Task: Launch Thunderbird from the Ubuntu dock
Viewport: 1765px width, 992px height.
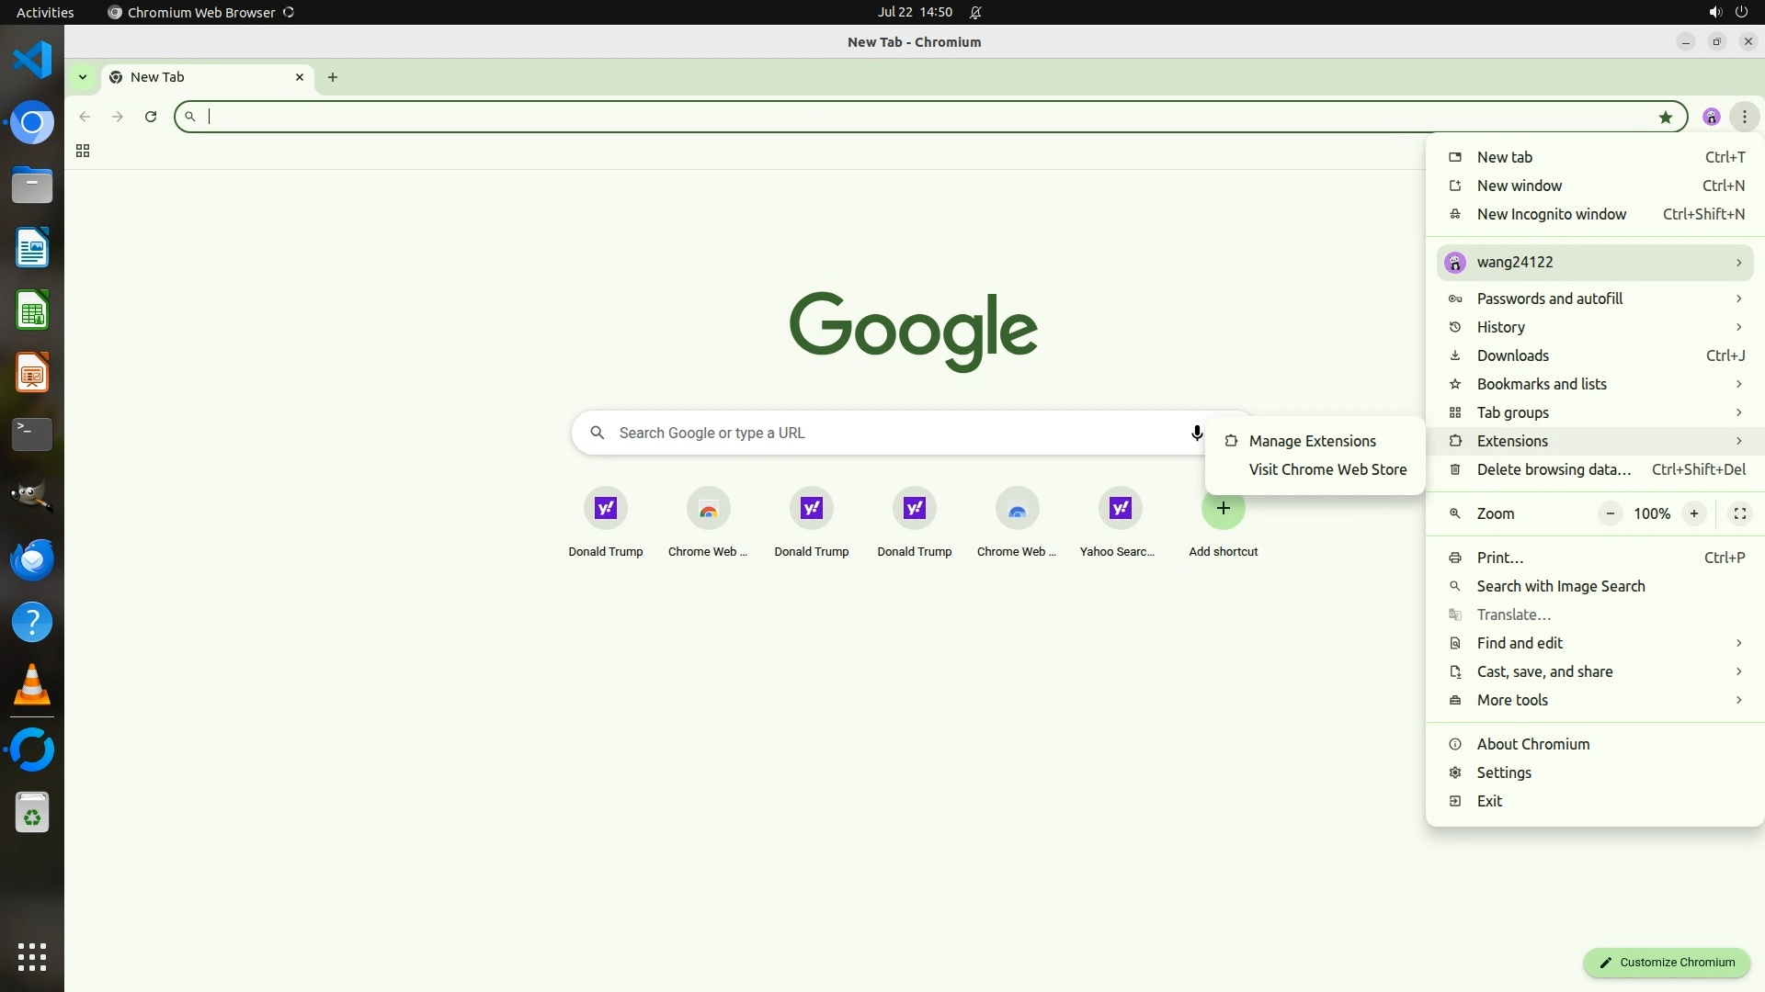Action: tap(32, 559)
